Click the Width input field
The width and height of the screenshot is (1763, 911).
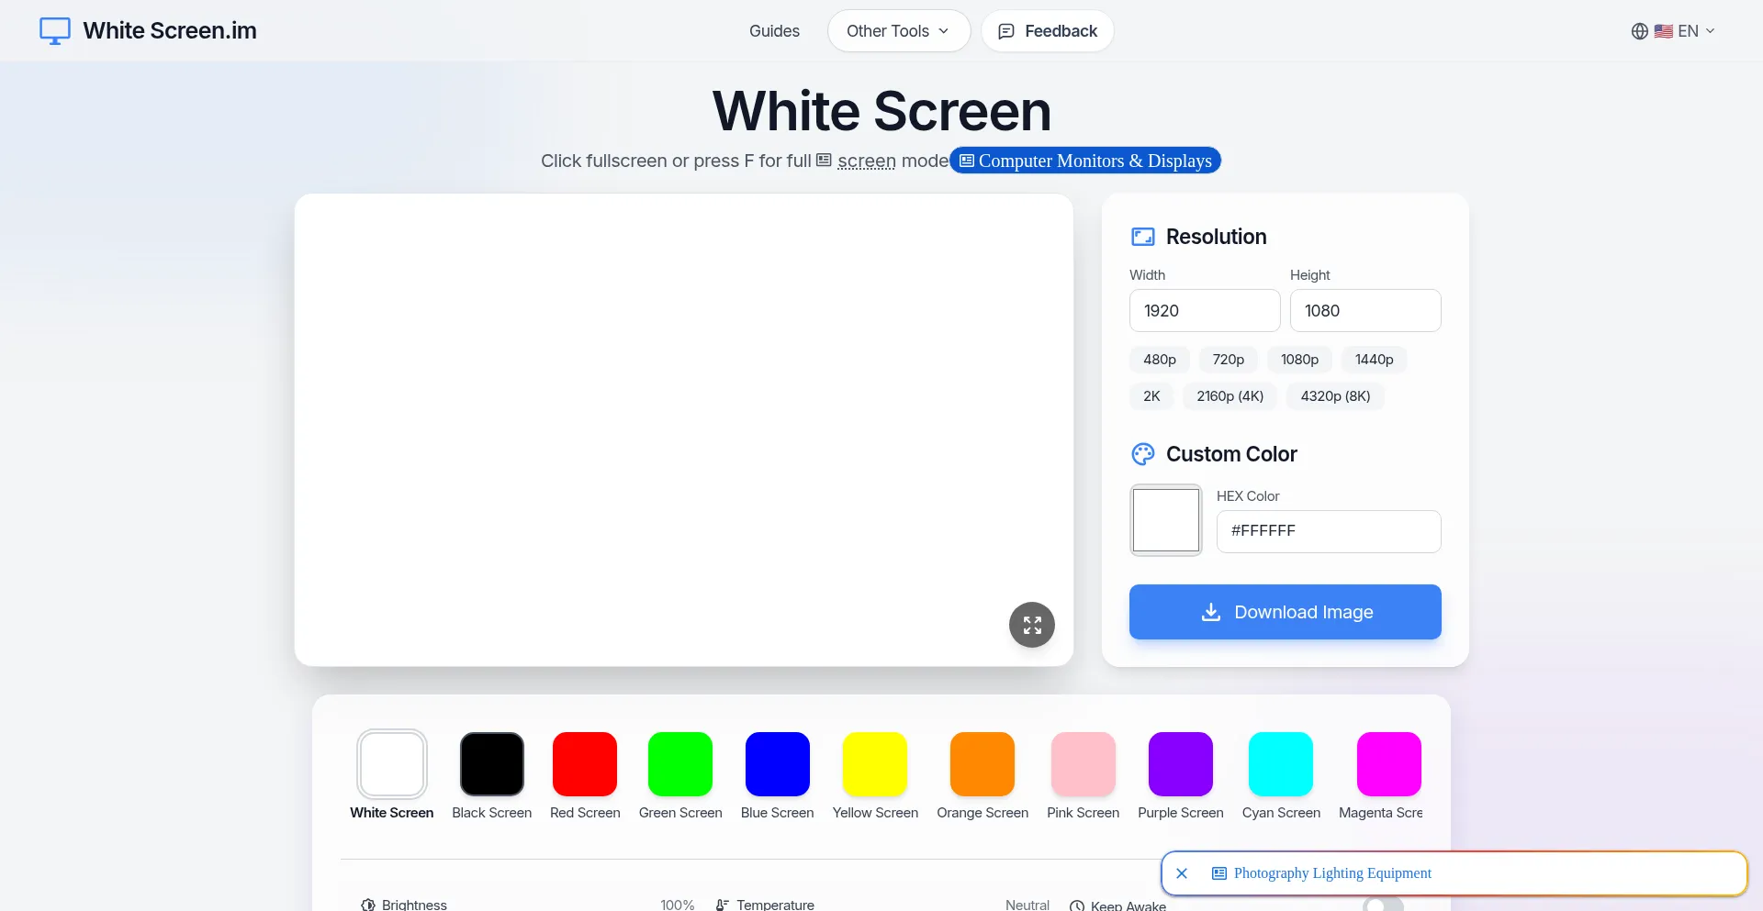tap(1205, 311)
